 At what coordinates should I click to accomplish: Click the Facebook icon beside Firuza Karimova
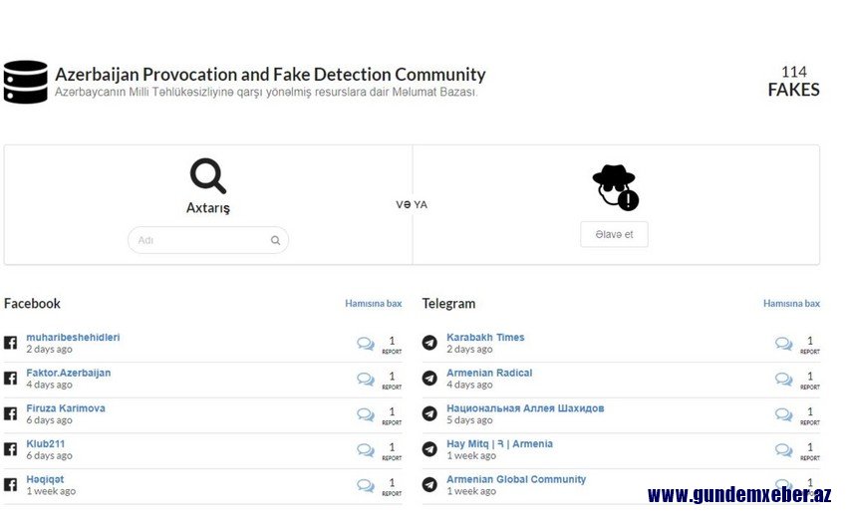point(10,414)
